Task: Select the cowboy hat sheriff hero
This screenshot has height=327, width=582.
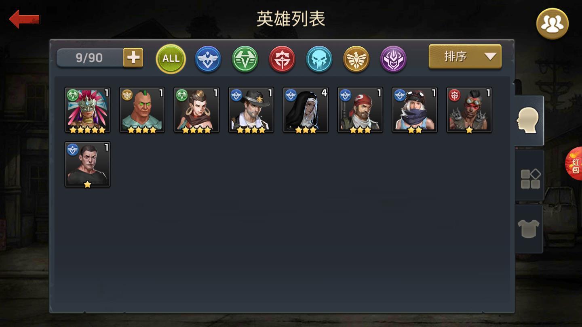Action: [251, 110]
